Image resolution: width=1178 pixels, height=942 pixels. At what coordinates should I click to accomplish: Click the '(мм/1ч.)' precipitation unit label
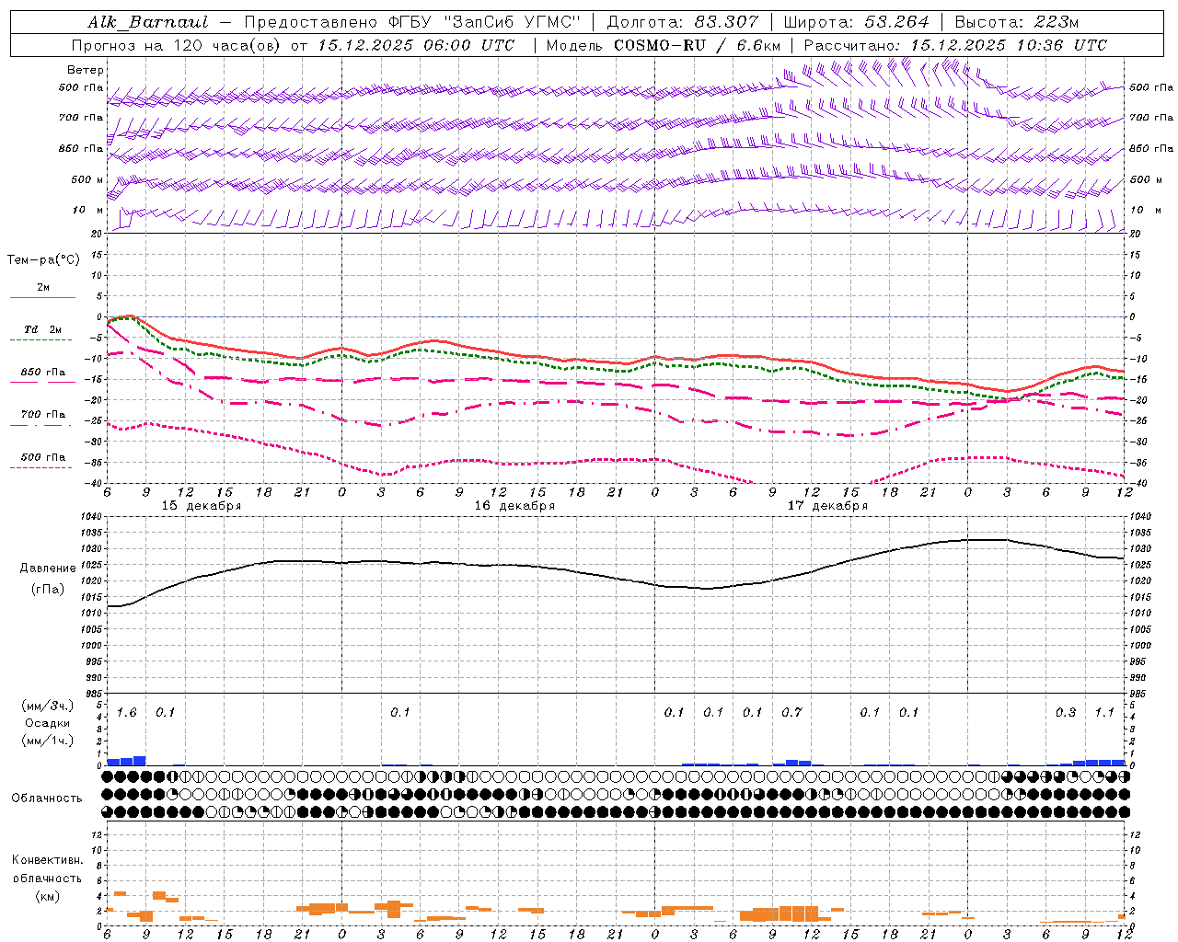tap(47, 741)
